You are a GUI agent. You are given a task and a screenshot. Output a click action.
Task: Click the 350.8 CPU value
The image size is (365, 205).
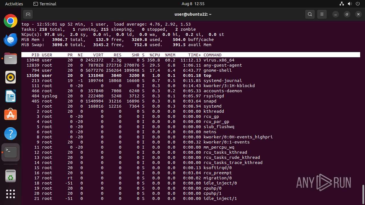[153, 60]
